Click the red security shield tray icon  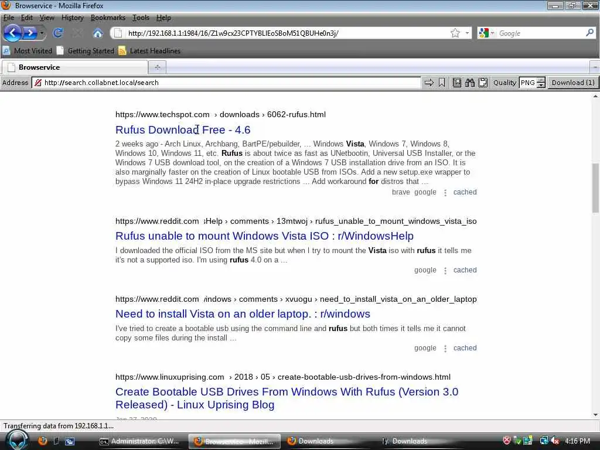coord(507,441)
